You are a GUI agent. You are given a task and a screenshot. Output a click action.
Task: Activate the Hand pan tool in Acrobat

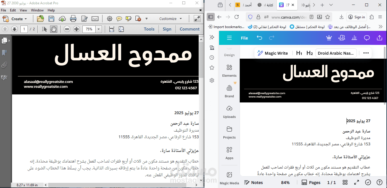54,29
